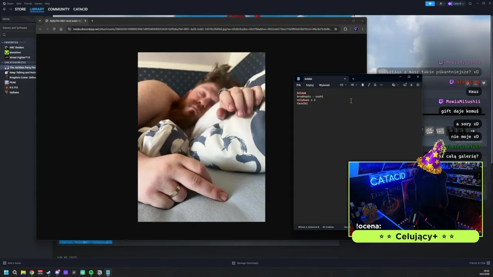Open Friends & Chat in Steam
493x277 pixels.
[x=480, y=263]
